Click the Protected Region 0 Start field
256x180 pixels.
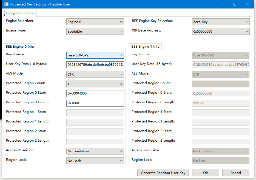pyautogui.click(x=95, y=93)
